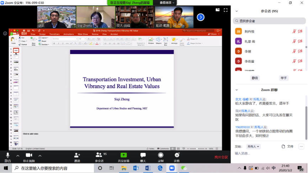
Task: Show next video thumbnails with blue arrow
Action: (201, 17)
